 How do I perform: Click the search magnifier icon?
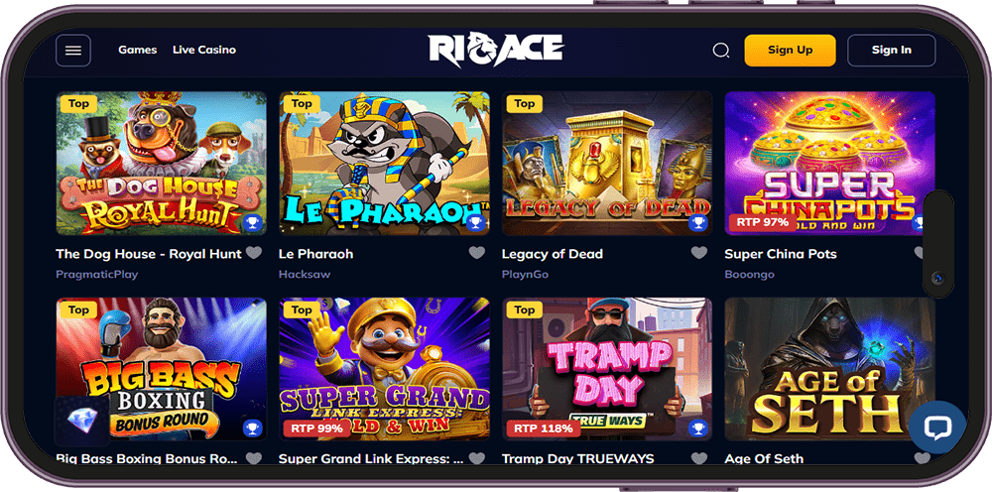[721, 51]
